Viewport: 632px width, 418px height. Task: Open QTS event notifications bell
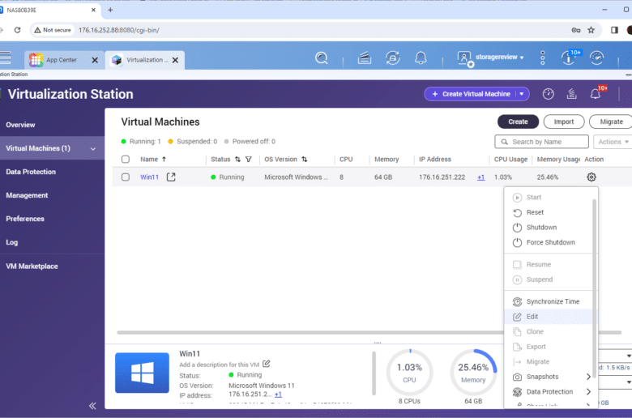tap(421, 58)
